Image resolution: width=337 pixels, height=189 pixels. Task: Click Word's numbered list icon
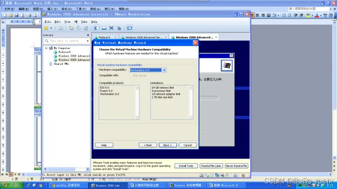[x=284, y=15]
